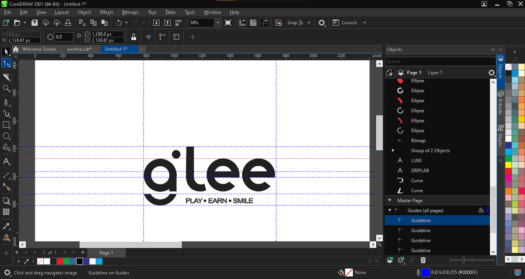Click the Objects Search field
525x279 pixels.
pyautogui.click(x=440, y=61)
